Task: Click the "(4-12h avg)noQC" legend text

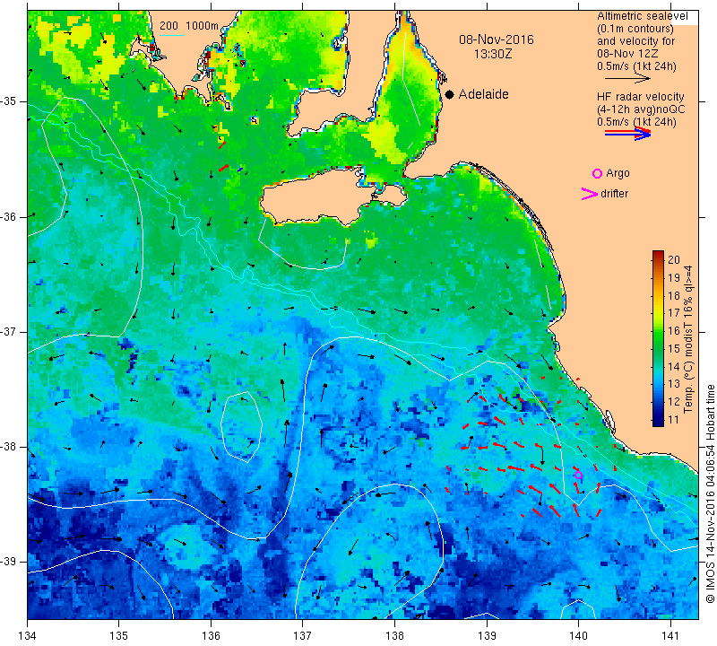Action: (641, 109)
